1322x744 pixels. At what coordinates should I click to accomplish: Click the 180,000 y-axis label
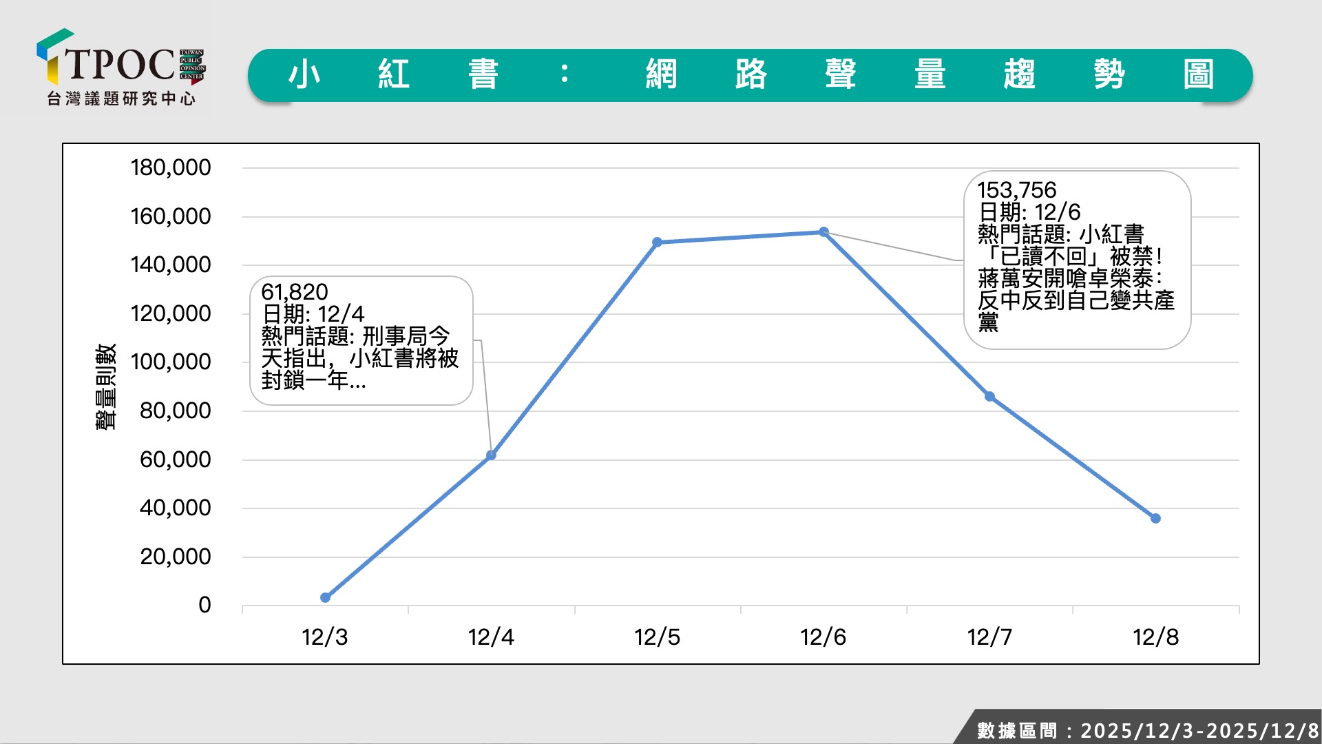(171, 167)
